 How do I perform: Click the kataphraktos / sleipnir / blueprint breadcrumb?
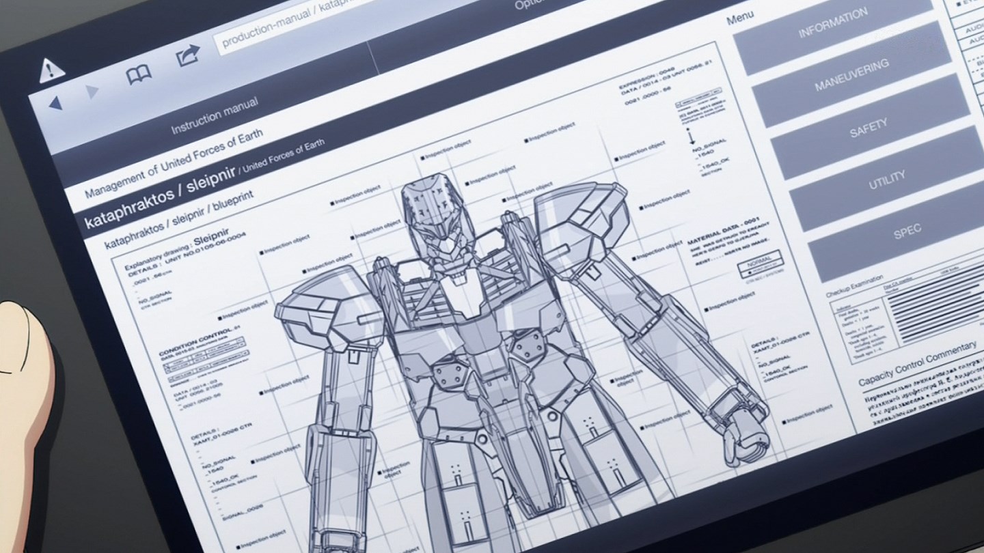(178, 221)
